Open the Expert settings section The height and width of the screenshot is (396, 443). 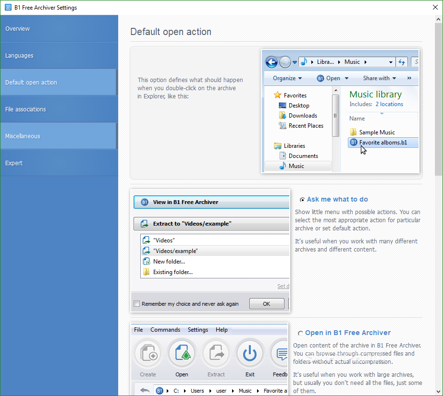click(59, 163)
